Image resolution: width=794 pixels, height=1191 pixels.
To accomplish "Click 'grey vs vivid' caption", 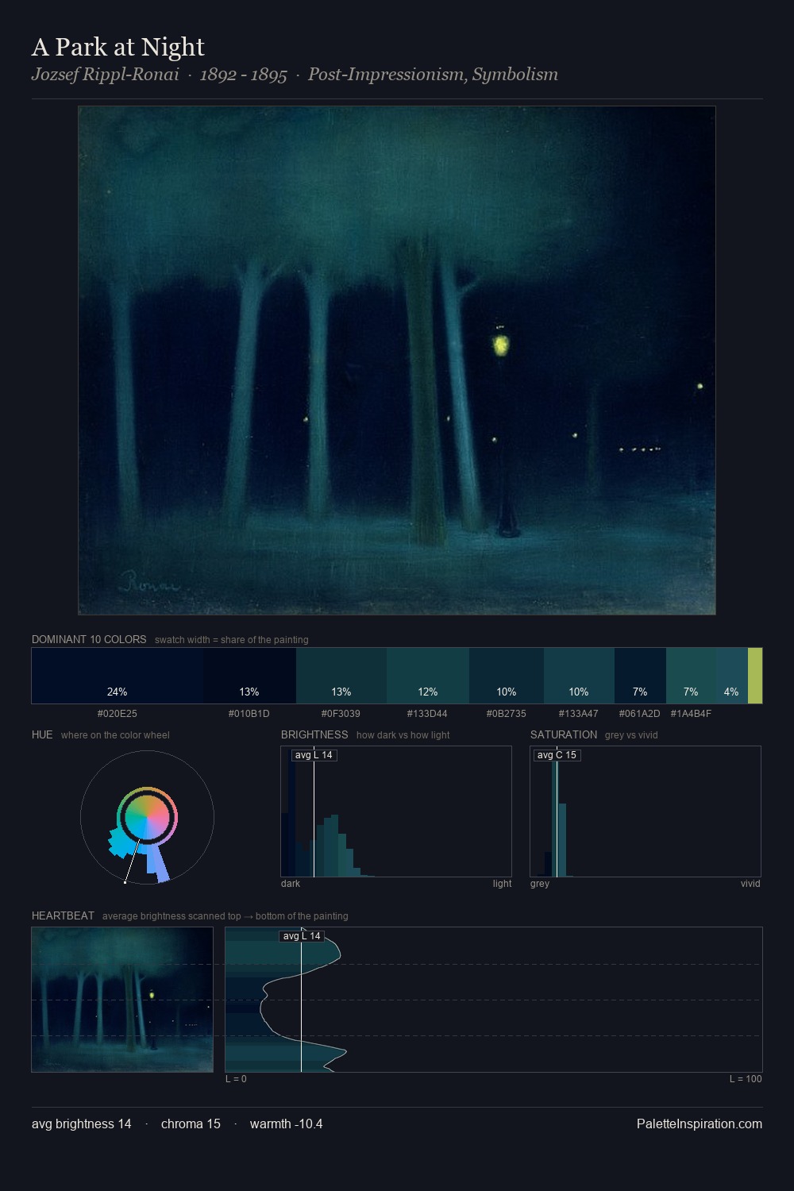I will 631,735.
